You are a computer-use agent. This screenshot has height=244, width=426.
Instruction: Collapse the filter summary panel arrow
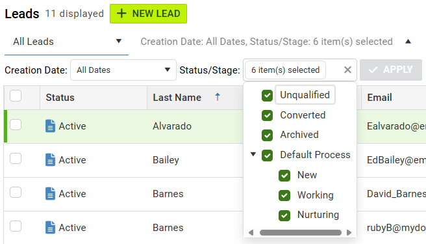pyautogui.click(x=408, y=42)
